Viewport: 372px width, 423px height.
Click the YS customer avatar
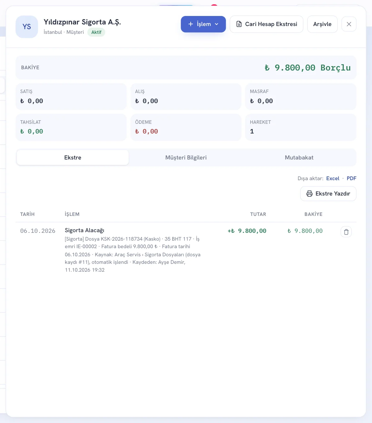pos(27,27)
